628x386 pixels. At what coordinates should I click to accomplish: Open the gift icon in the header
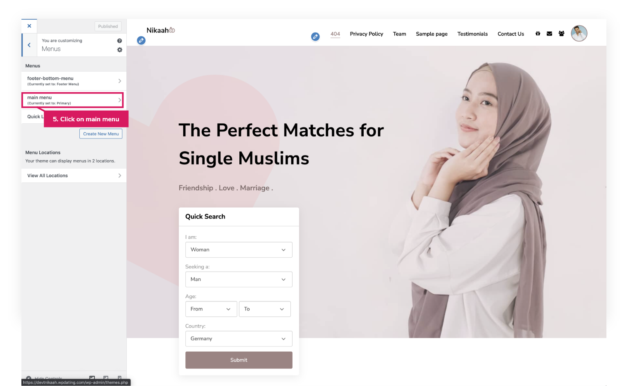[x=538, y=33]
